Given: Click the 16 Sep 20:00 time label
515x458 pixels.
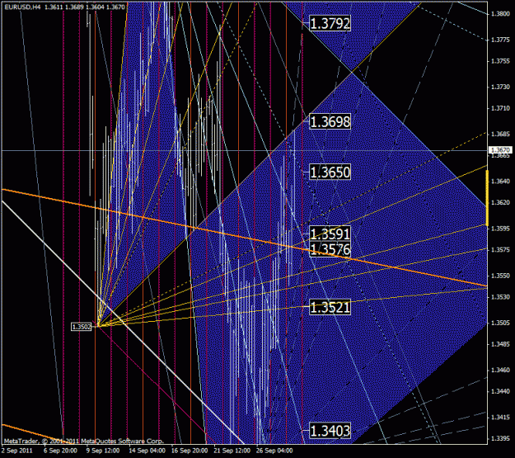Looking at the screenshot, I should [x=190, y=451].
